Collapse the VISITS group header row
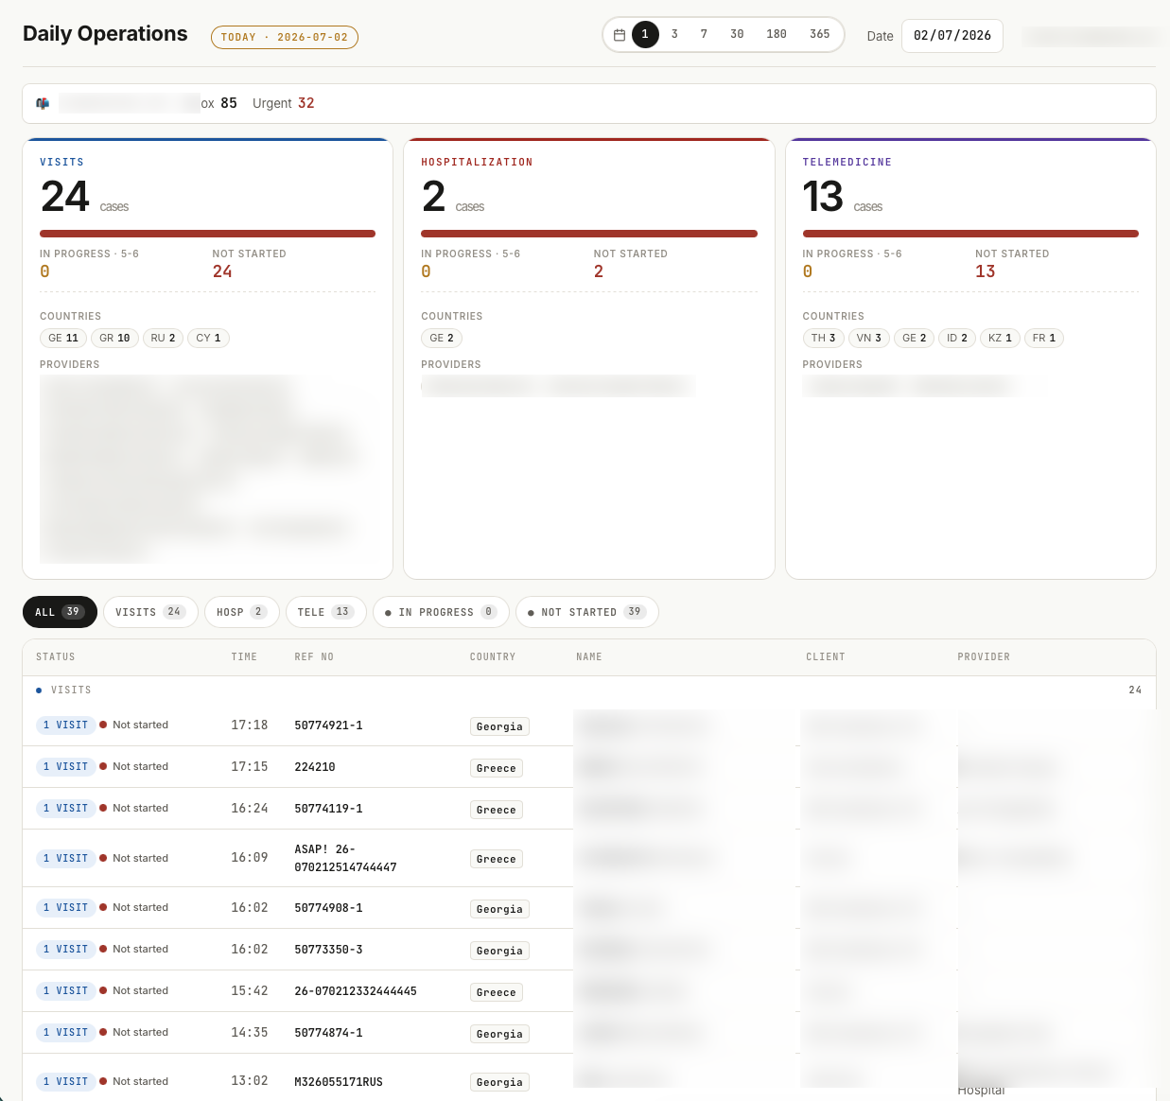 [589, 690]
